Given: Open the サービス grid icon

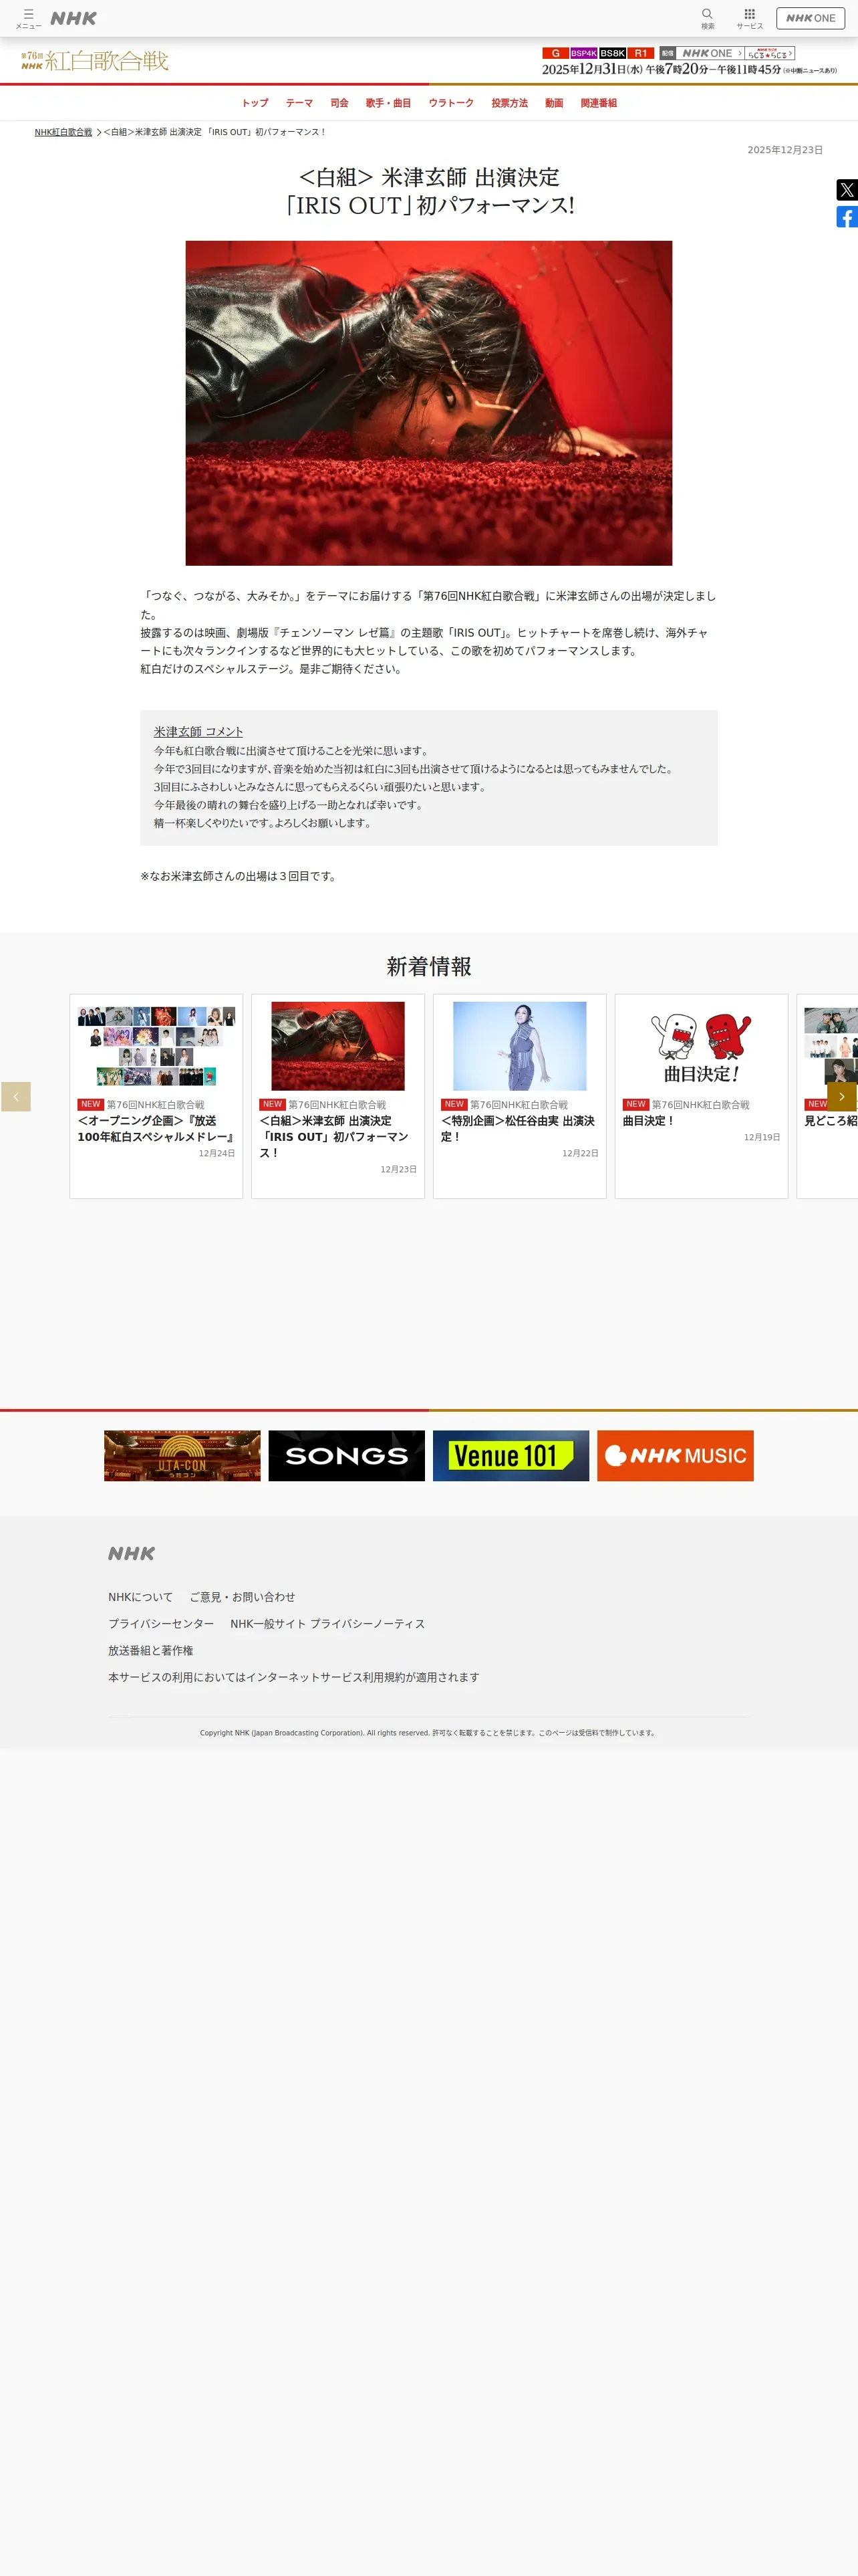Looking at the screenshot, I should 749,18.
